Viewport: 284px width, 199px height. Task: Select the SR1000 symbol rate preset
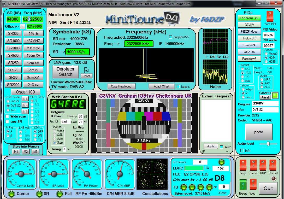13,40
